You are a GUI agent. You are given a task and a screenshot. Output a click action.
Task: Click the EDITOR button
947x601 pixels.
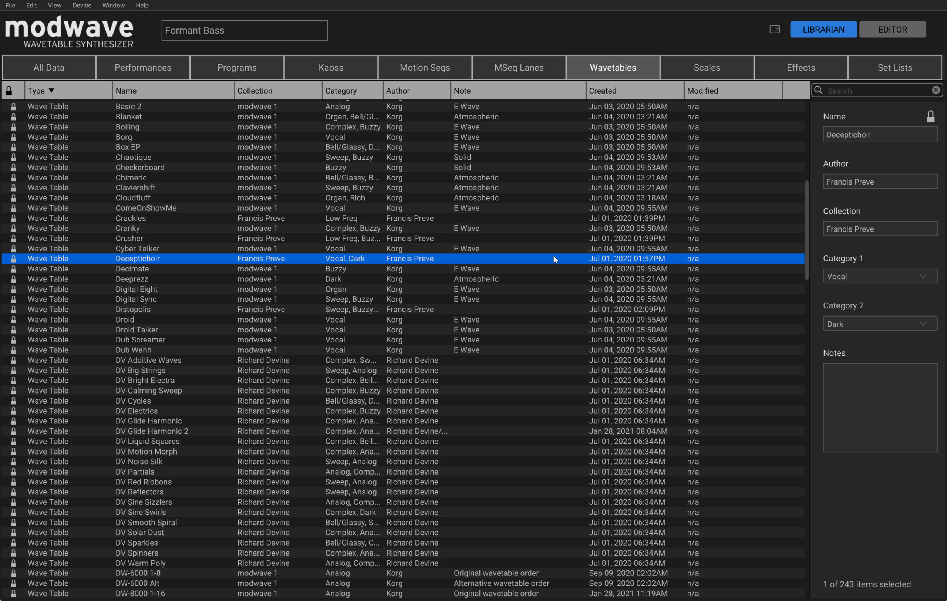892,30
